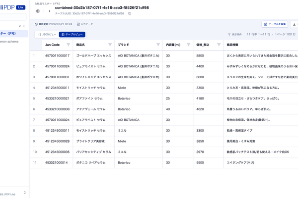The image size is (298, 198).
Task: Click テーブルを編集 button
Action: coord(275,24)
